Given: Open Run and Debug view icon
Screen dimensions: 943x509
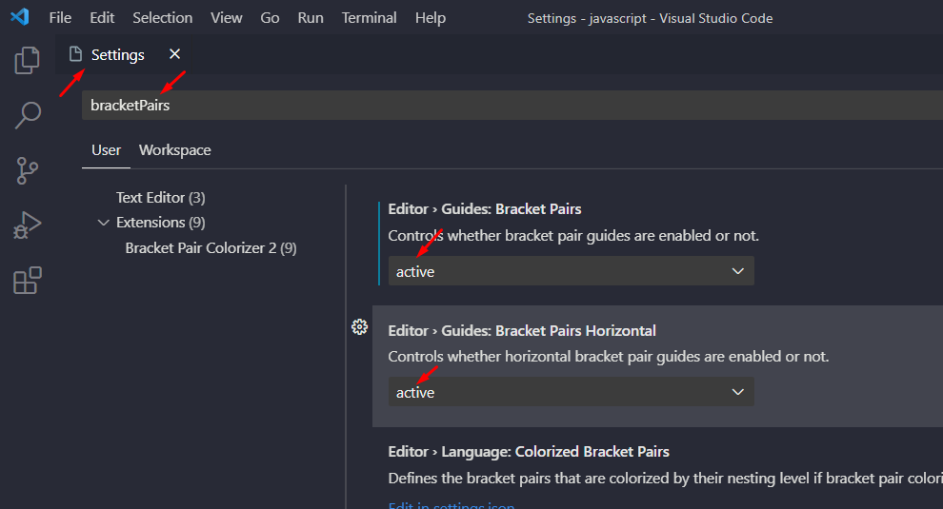Looking at the screenshot, I should click(x=28, y=225).
